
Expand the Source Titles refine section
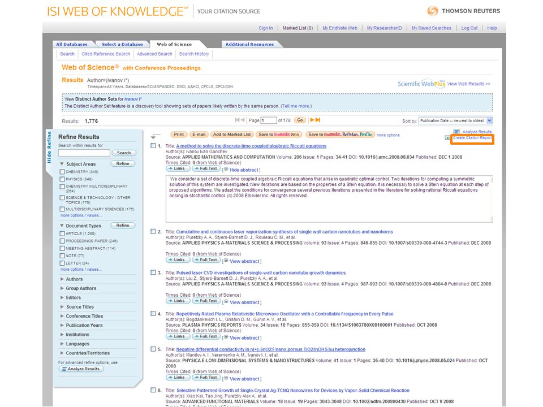[62, 306]
